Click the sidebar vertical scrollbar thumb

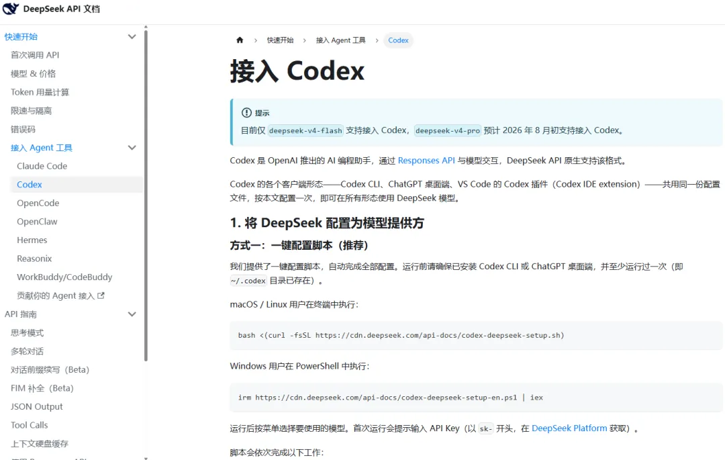(x=146, y=195)
